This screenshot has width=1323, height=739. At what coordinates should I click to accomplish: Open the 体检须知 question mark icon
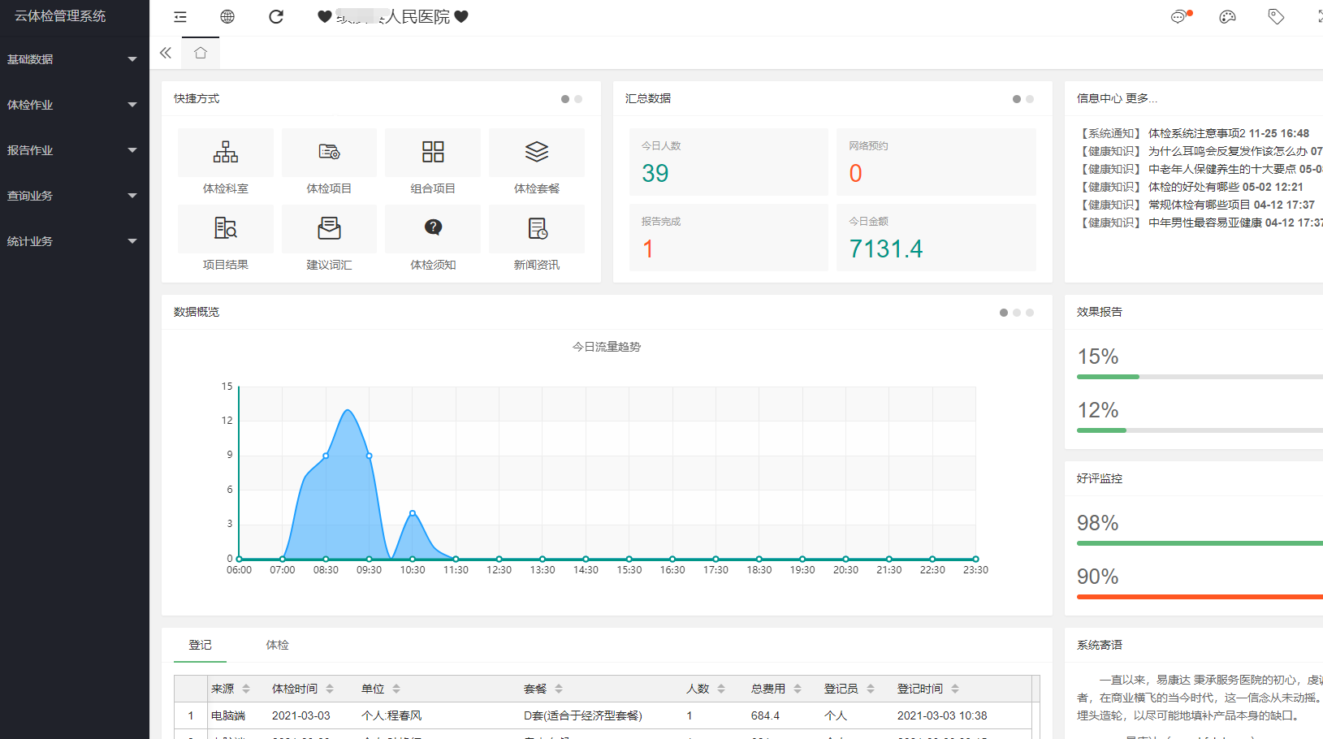[x=433, y=228]
